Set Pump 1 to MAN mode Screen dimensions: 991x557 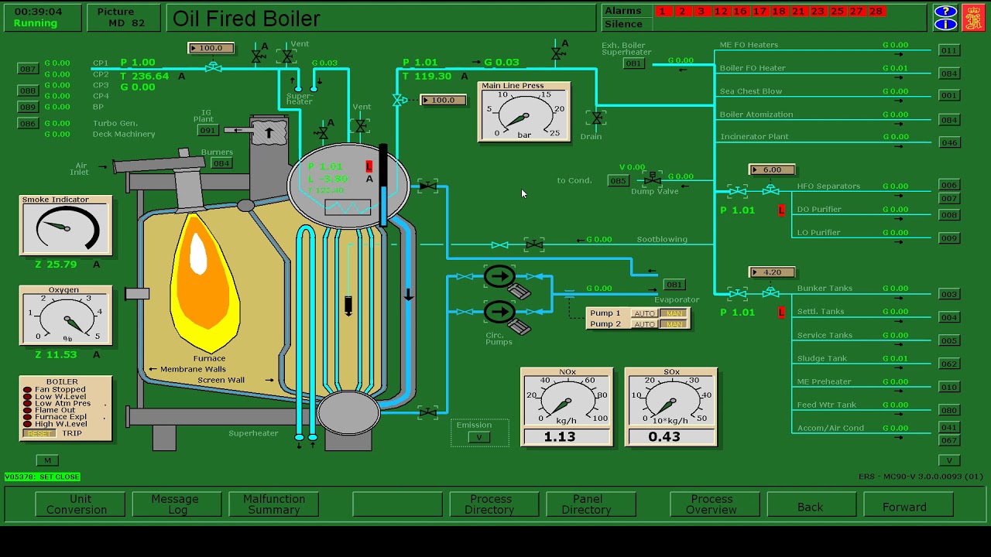tap(674, 313)
